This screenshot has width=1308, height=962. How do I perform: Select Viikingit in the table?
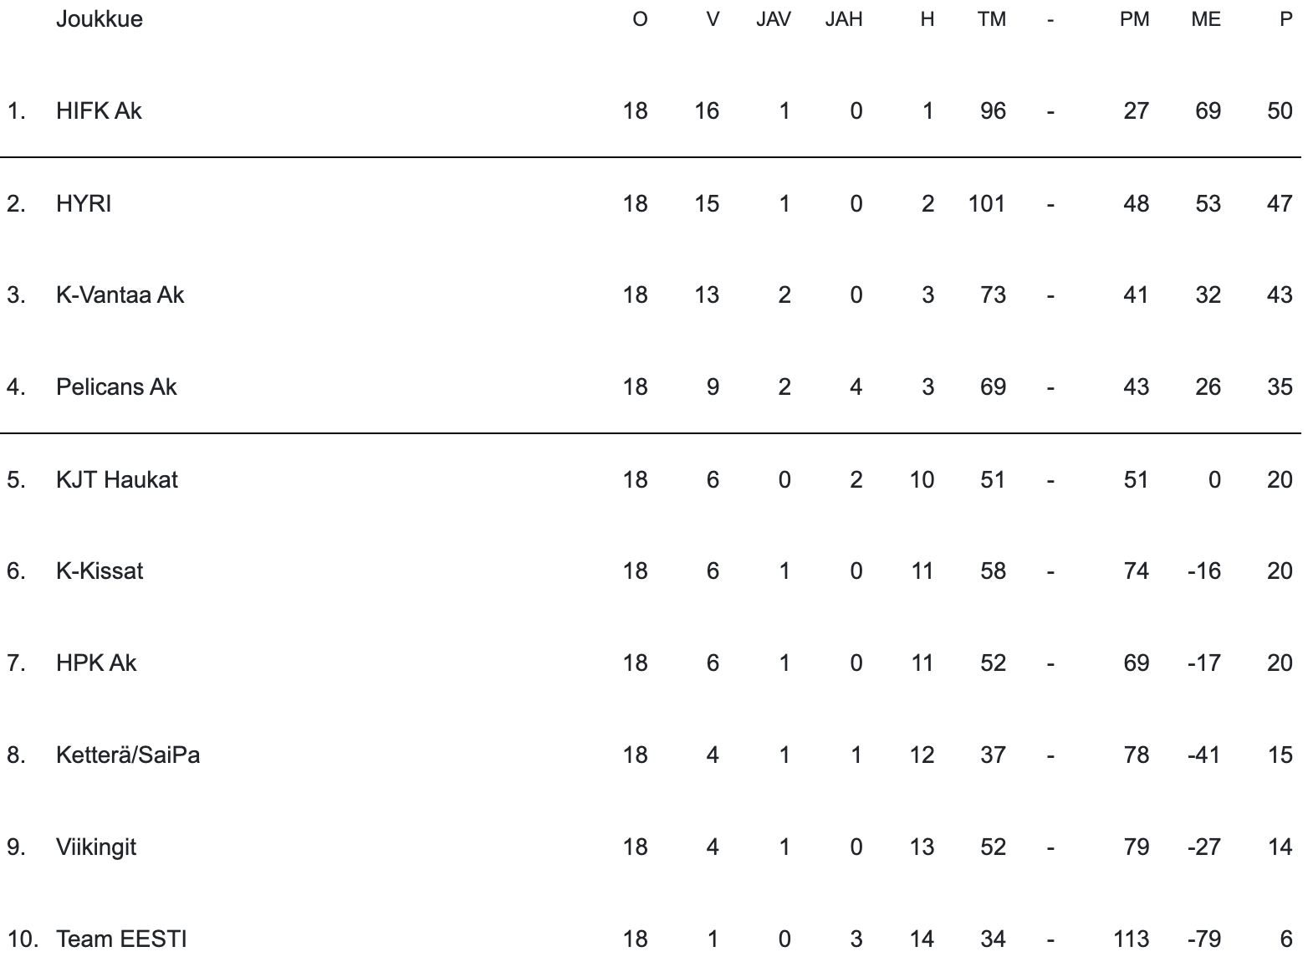(x=96, y=847)
